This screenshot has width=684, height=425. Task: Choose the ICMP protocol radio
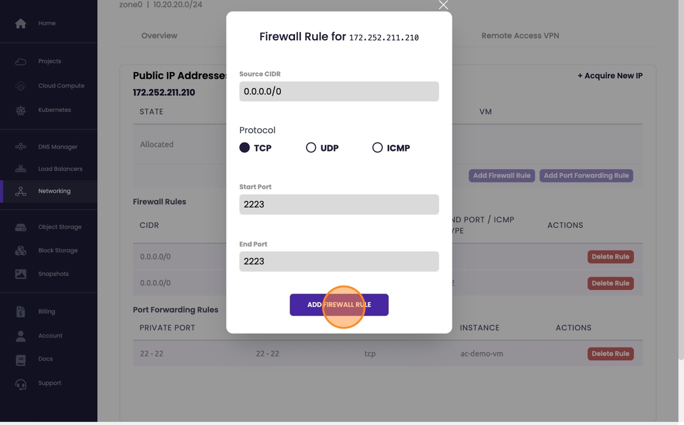click(x=377, y=148)
